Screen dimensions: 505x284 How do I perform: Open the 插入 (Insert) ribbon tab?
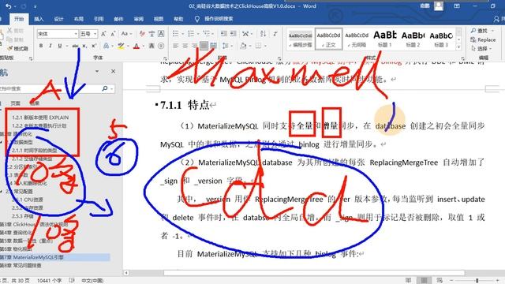click(x=39, y=19)
